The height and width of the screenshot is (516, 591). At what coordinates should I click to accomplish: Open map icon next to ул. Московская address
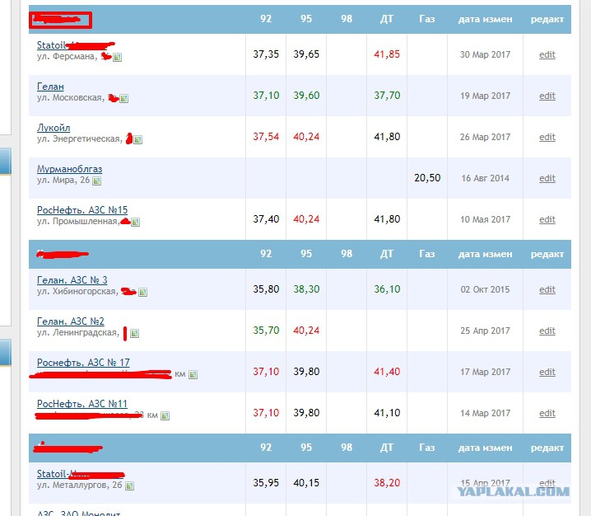(x=123, y=99)
